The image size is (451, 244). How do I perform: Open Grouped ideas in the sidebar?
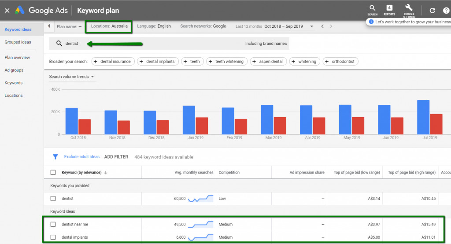(18, 42)
